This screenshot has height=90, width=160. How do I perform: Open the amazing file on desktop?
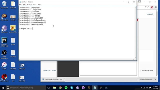(13, 66)
